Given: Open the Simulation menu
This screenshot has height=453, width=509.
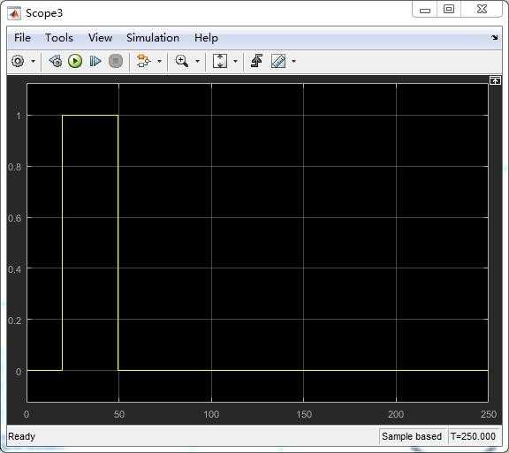Looking at the screenshot, I should coord(153,38).
